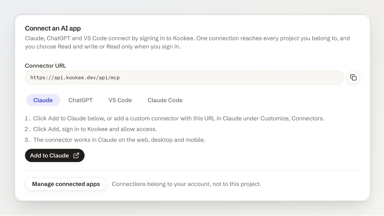Screen dimensions: 384x216
Task: Copy the Connector URL with the copy icon
Action: click(x=353, y=77)
